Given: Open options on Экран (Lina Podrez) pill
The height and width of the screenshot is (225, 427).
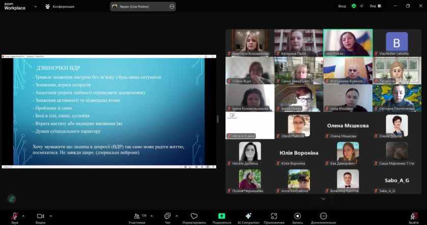Looking at the screenshot, I should (172, 7).
